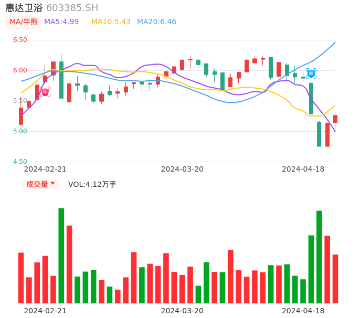Click the stock code 603385.SH
360x318 pixels.
pos(72,8)
